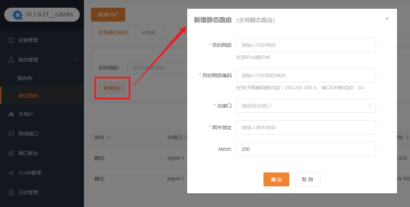Click the 本地IP home icon
Screen dimensions: 410x207
pyautogui.click(x=11, y=114)
